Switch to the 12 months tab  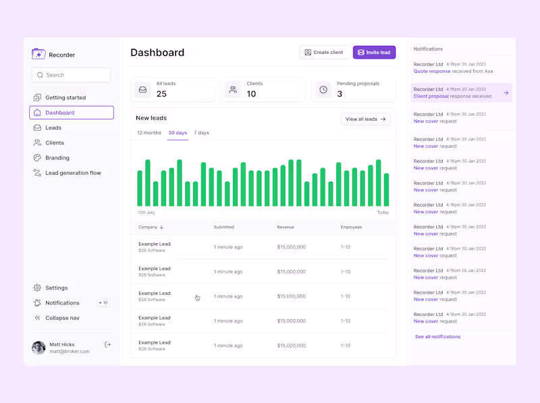point(148,133)
